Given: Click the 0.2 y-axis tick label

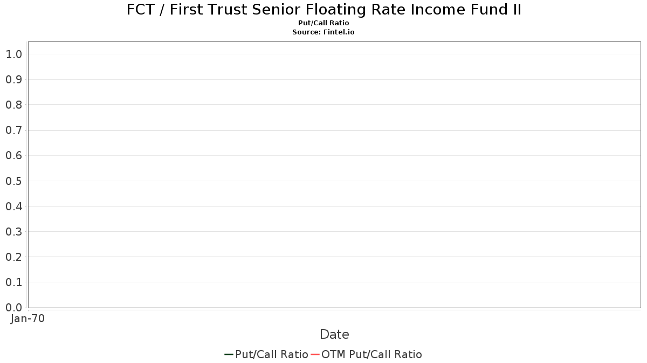Looking at the screenshot, I should (14, 257).
